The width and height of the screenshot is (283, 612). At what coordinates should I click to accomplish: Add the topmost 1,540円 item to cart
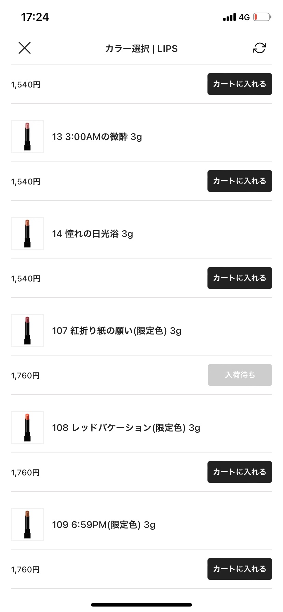click(x=240, y=84)
